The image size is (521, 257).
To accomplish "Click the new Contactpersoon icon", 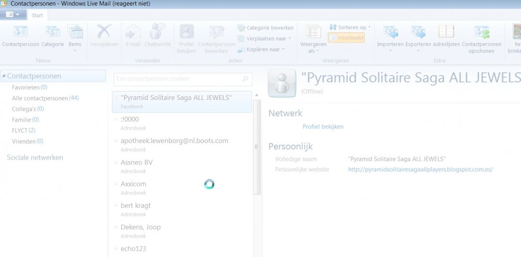I will pos(20,32).
